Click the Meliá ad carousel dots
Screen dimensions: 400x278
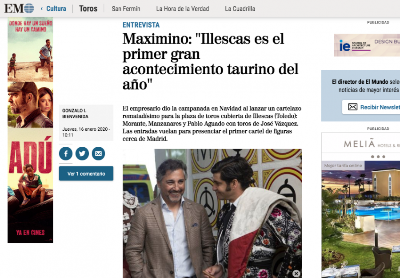[x=378, y=157]
